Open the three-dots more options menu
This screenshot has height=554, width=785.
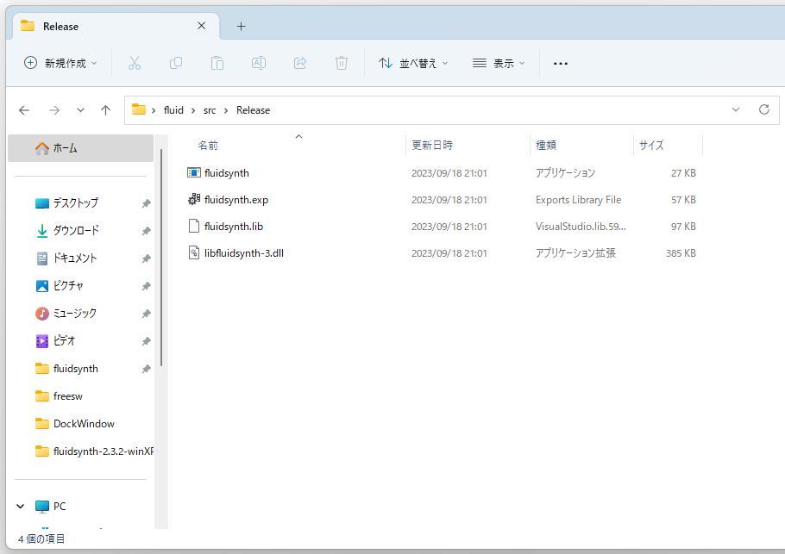561,63
